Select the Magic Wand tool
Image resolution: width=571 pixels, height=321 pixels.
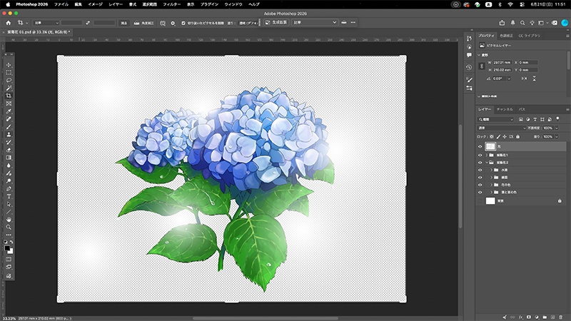tap(9, 88)
